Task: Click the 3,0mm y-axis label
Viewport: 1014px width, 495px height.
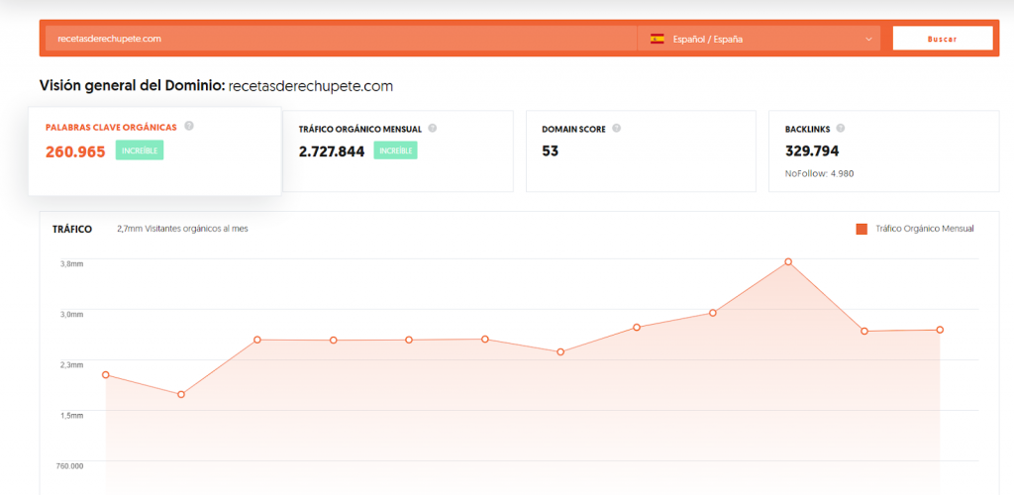Action: (x=72, y=314)
